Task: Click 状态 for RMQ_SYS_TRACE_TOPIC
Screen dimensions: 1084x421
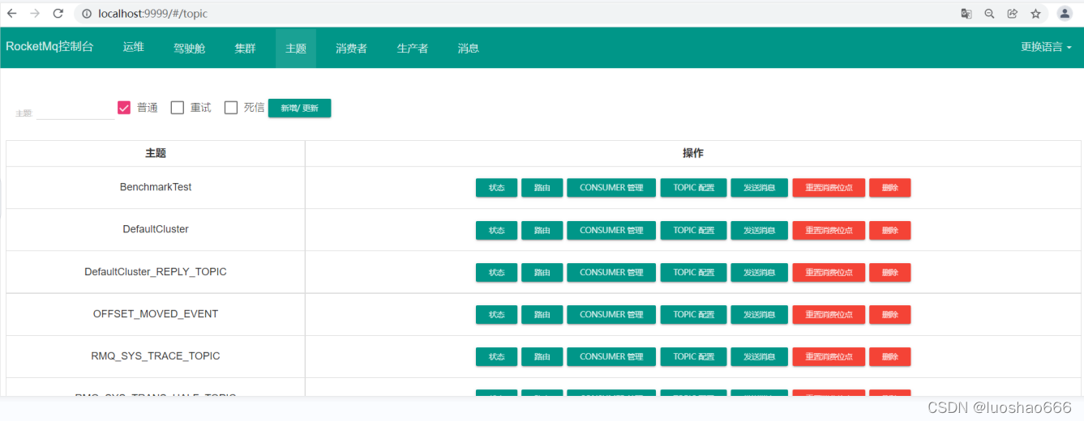Action: coord(496,357)
